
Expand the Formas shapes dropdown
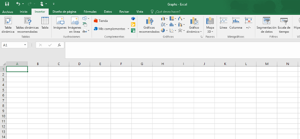click(x=88, y=19)
